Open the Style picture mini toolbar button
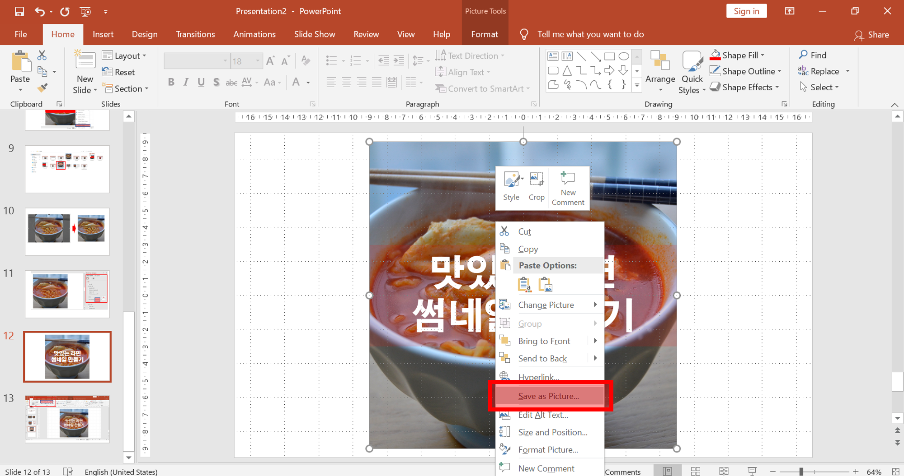904x476 pixels. (512, 186)
